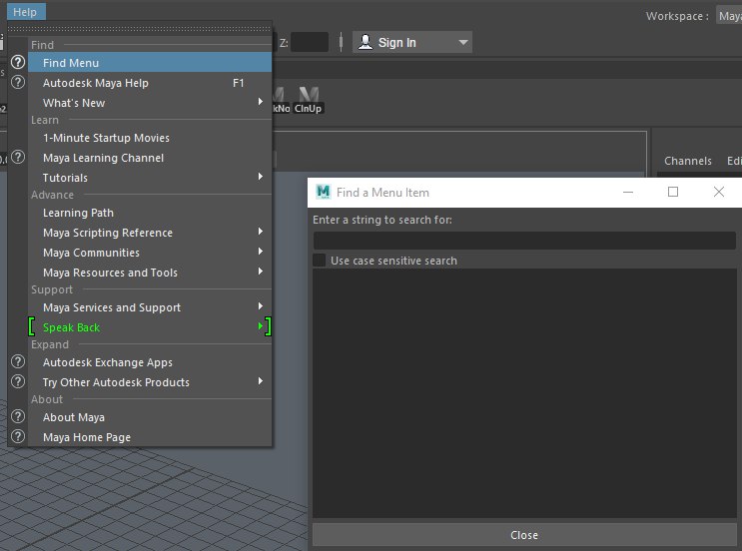Click the help icon beside Try Other Autodesk Products
Image resolution: width=742 pixels, height=551 pixels.
[x=18, y=381]
